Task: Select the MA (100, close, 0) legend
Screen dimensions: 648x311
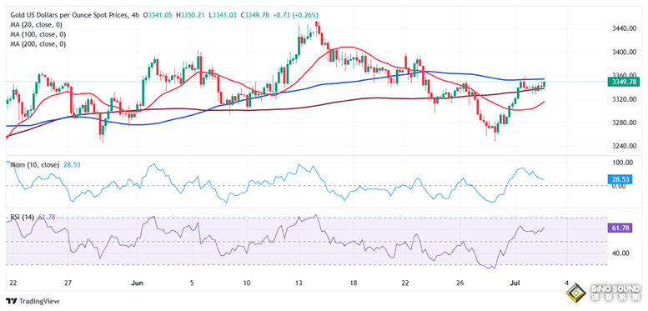Action: pyautogui.click(x=38, y=34)
